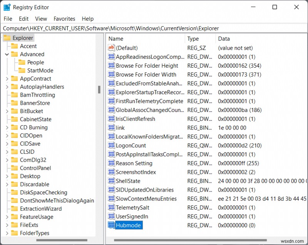Expand the BitBucket key
Image resolution: width=308 pixels, height=245 pixels.
click(7, 111)
